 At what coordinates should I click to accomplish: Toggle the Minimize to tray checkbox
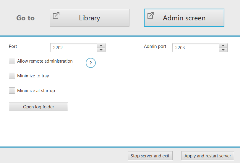[12, 76]
